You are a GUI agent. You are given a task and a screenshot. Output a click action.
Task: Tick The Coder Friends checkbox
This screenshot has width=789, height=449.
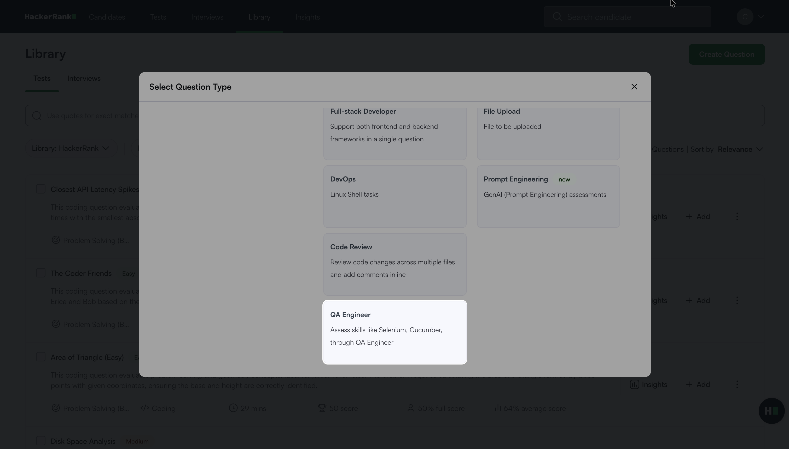point(41,273)
